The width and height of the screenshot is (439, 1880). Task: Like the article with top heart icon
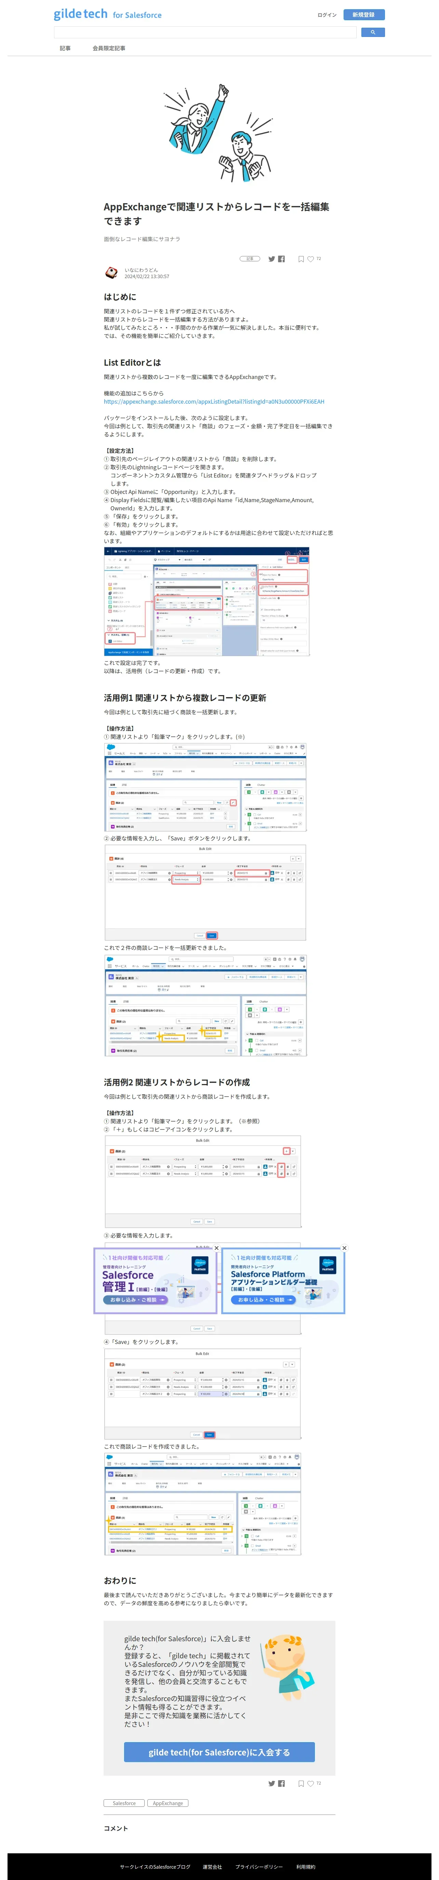(x=311, y=258)
